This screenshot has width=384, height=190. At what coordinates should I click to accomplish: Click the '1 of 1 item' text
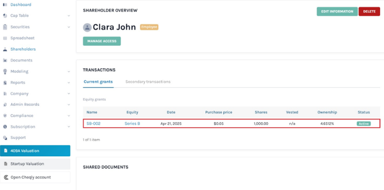pyautogui.click(x=91, y=140)
